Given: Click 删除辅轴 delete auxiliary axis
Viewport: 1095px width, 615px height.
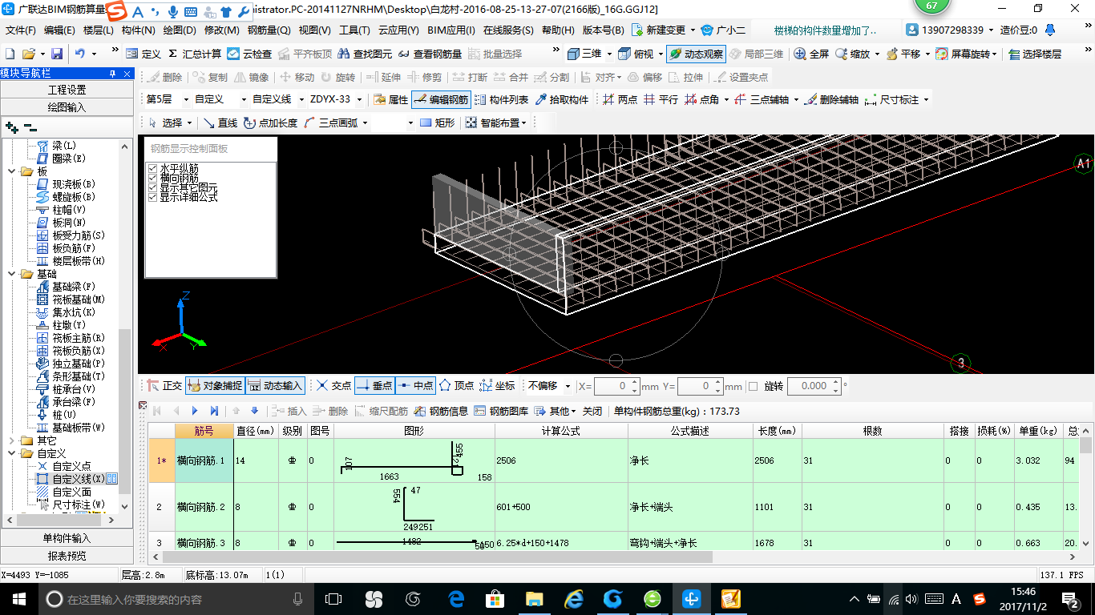Looking at the screenshot, I should click(x=831, y=100).
